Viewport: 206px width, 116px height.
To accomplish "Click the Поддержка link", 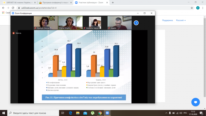I will (167, 20).
